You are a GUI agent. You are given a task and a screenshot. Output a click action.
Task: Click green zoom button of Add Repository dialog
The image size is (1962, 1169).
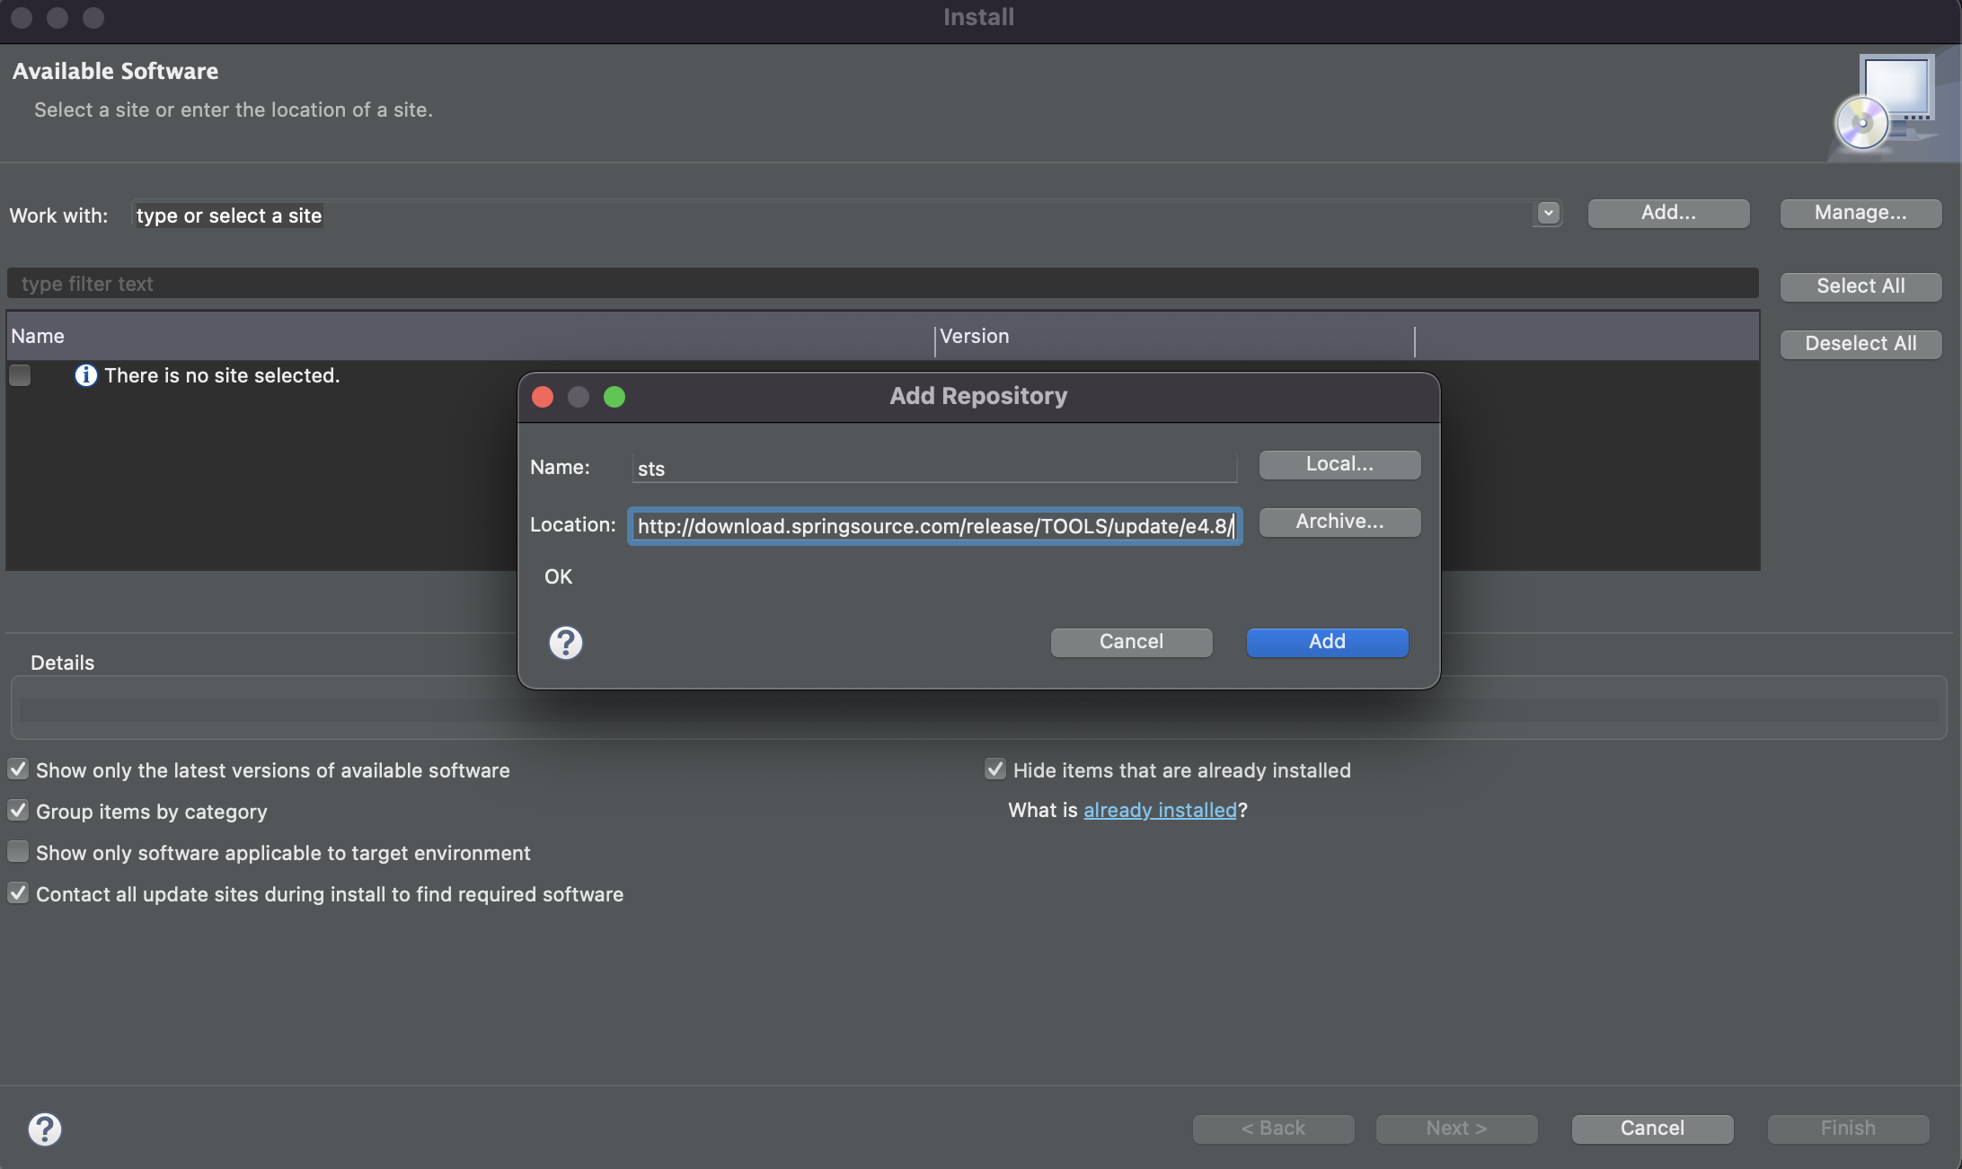[614, 397]
